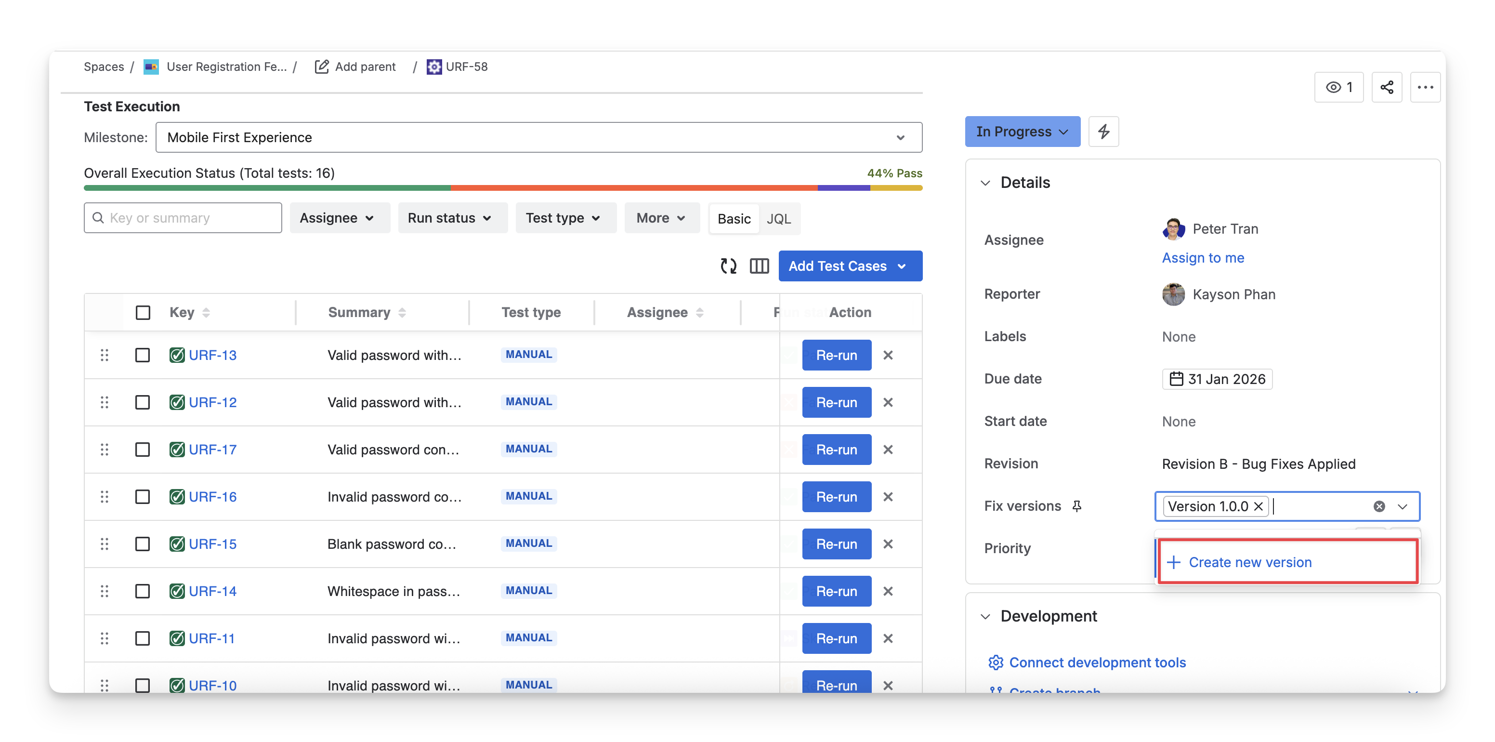The width and height of the screenshot is (1495, 742).
Task: Click the lightning bolt automation icon
Action: point(1103,131)
